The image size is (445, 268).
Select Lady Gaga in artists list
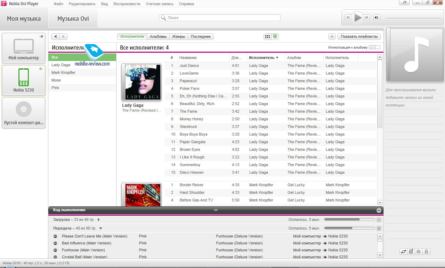82,65
